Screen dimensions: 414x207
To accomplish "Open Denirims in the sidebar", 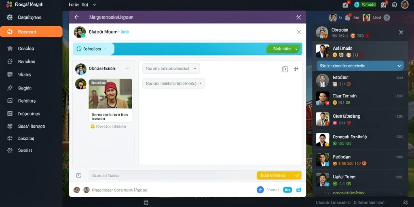I will click(x=27, y=101).
